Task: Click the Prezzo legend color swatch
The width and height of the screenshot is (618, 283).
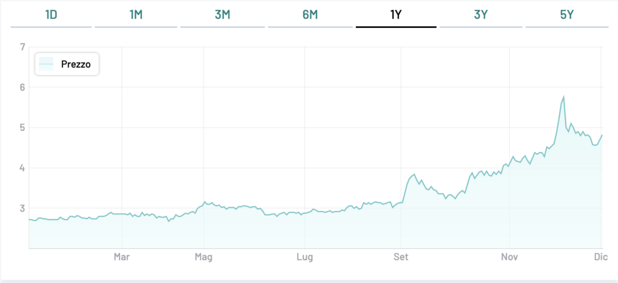Action: (x=46, y=65)
